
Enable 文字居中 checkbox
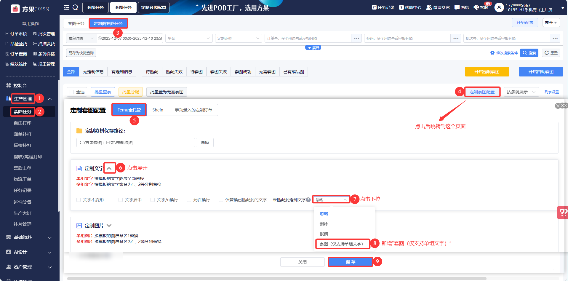(121, 200)
